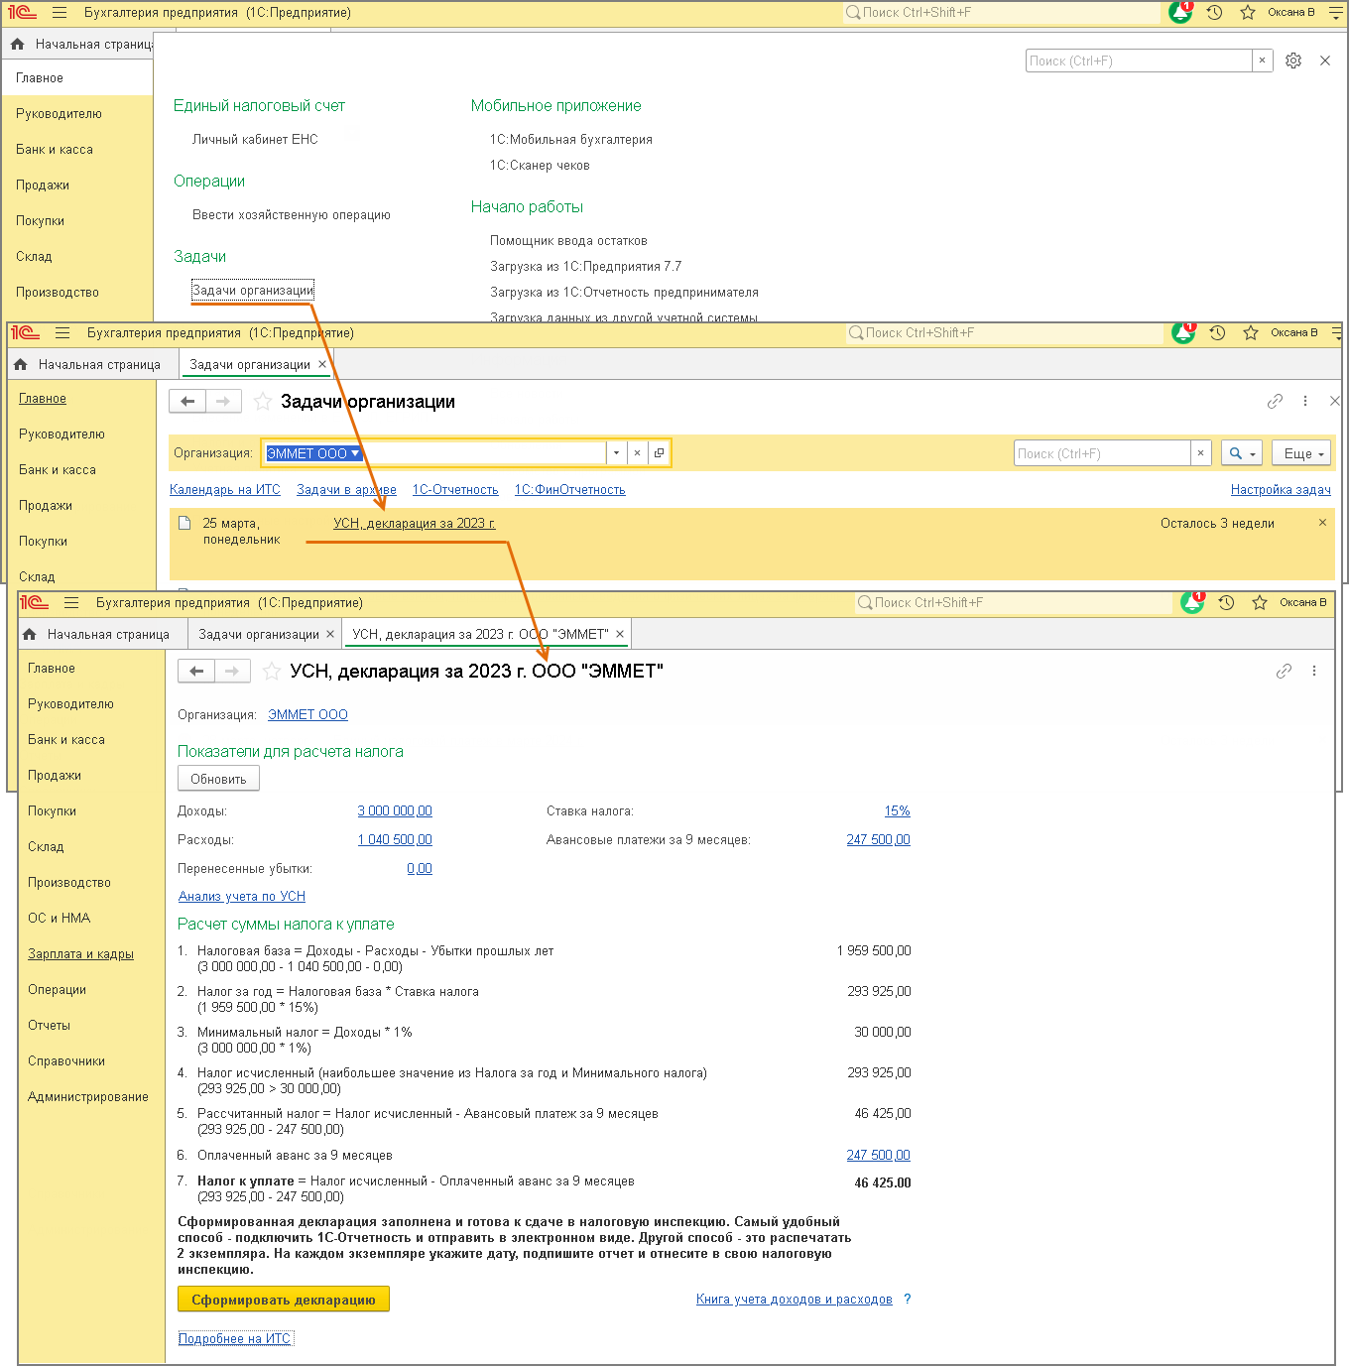Expand organization dropdown arrow
Viewport: 1349px width, 1367px height.
[x=616, y=453]
